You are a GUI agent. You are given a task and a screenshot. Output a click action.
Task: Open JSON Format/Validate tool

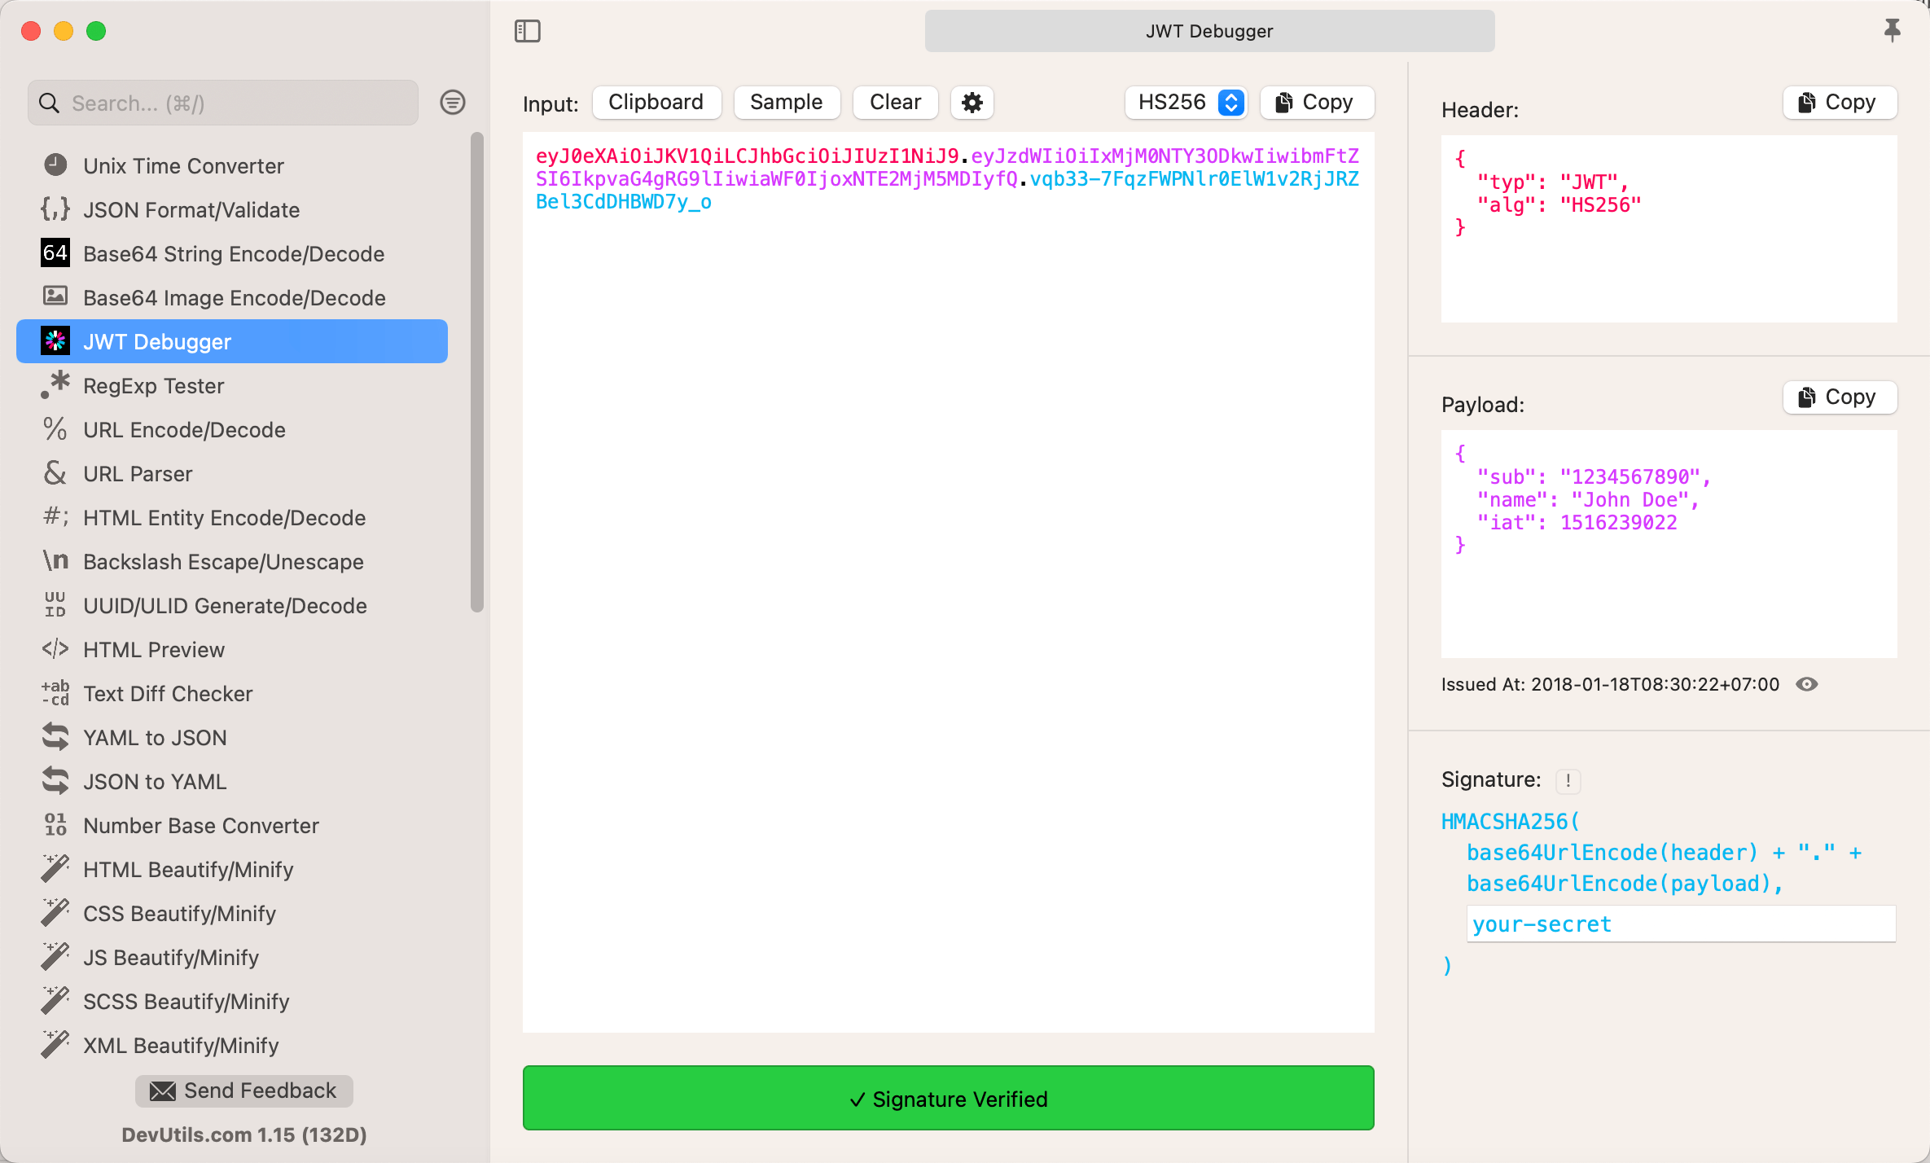click(232, 209)
